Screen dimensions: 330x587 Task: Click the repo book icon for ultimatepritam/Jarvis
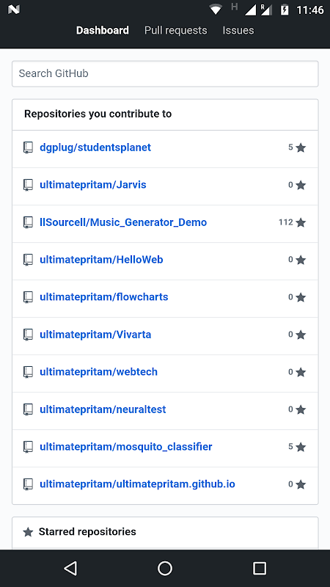[28, 185]
